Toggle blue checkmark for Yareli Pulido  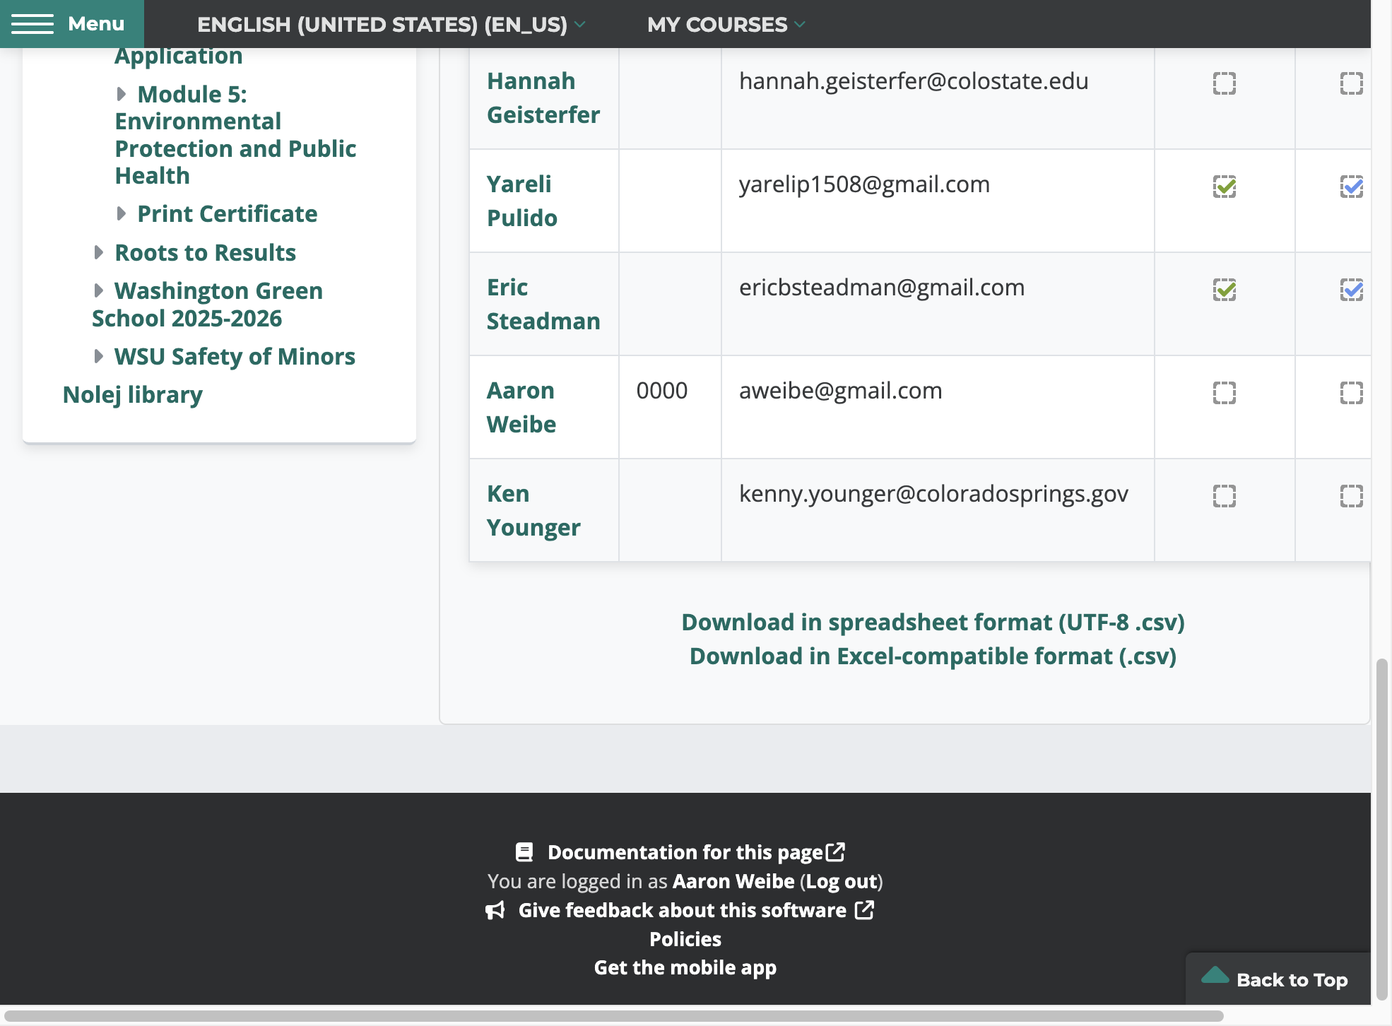(1352, 187)
